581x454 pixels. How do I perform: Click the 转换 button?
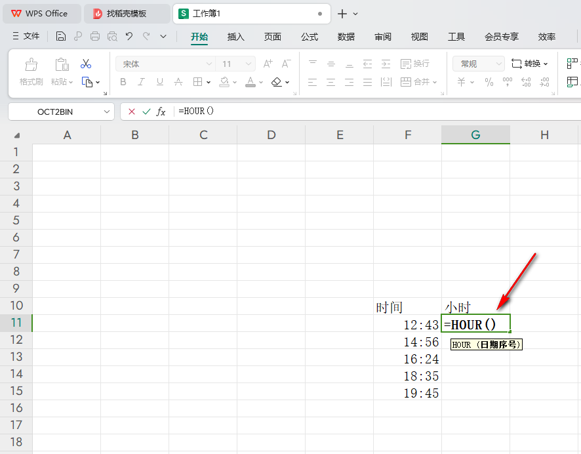530,64
